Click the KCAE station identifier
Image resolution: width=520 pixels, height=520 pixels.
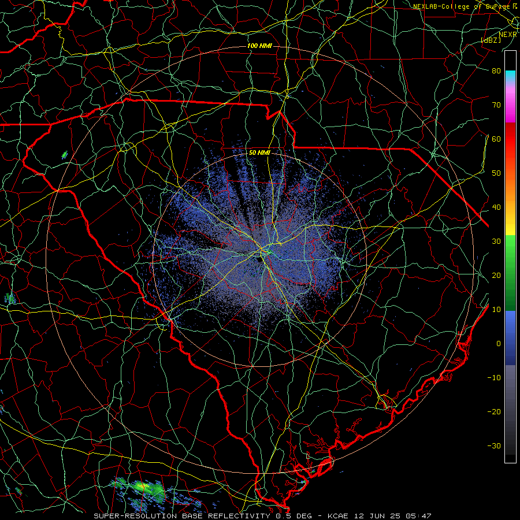337,516
